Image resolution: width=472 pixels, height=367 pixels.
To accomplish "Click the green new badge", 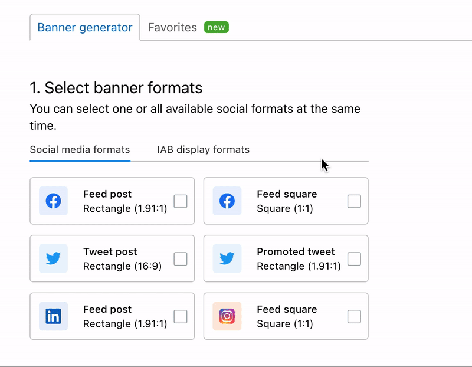I will (216, 27).
